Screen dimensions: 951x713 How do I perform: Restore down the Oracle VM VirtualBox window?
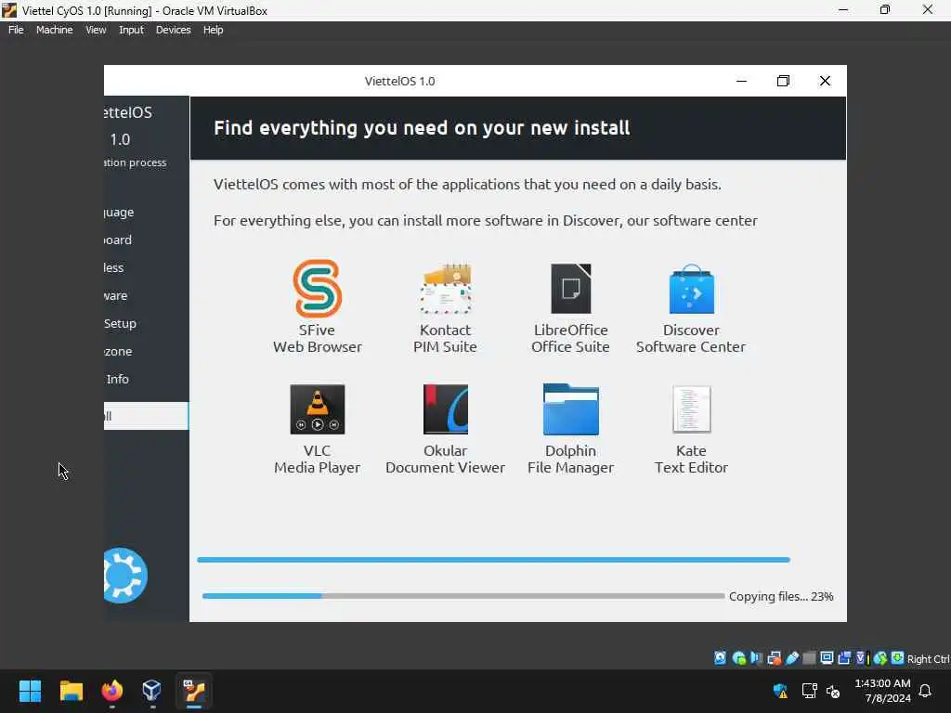tap(885, 9)
